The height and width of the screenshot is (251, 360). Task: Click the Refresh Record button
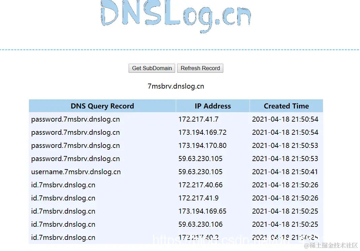[200, 68]
